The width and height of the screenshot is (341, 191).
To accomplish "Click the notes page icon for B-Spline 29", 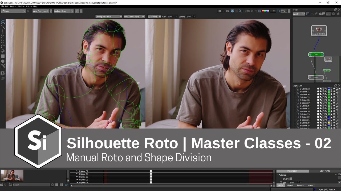I will pos(337,97).
